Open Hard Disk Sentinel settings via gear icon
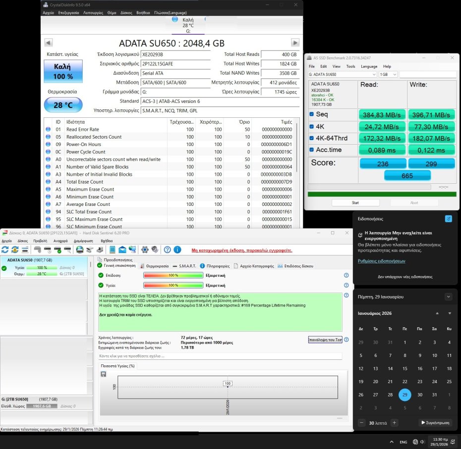This screenshot has width=461, height=449. (144, 250)
